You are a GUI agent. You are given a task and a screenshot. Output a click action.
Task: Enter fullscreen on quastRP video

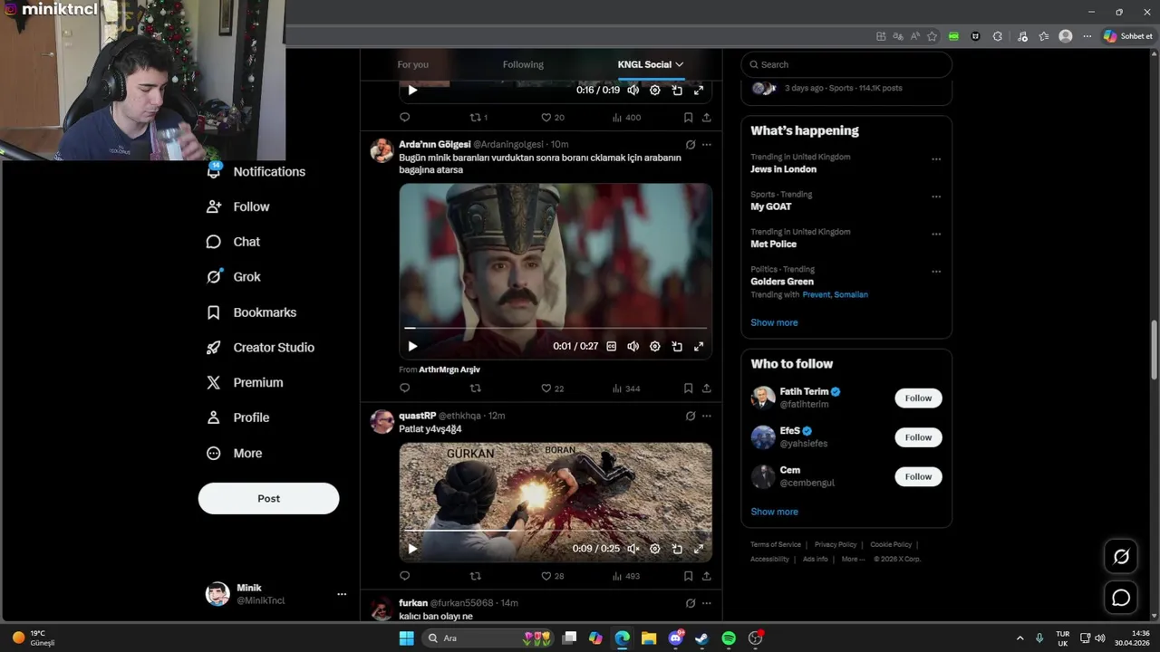point(699,549)
